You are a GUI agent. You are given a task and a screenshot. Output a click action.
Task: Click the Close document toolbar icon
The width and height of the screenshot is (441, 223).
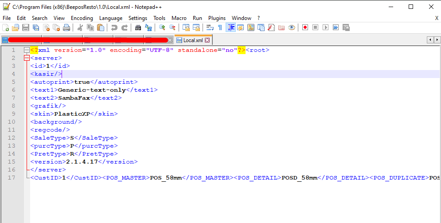click(46, 27)
